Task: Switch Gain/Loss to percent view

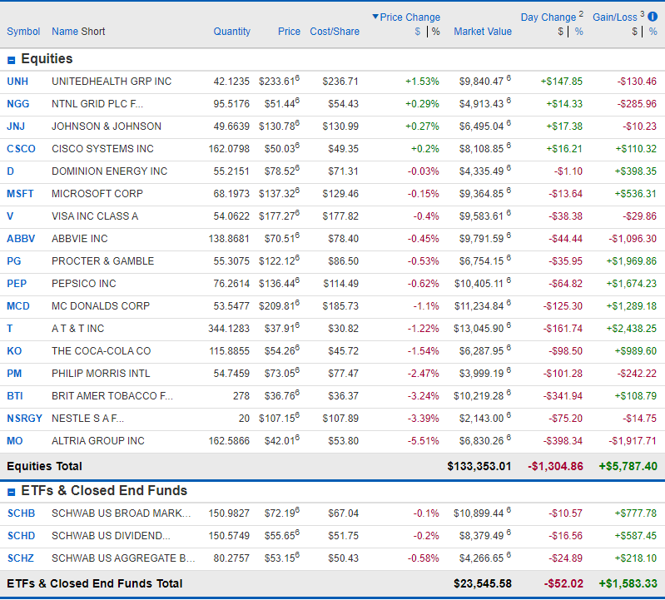Action: pos(653,32)
